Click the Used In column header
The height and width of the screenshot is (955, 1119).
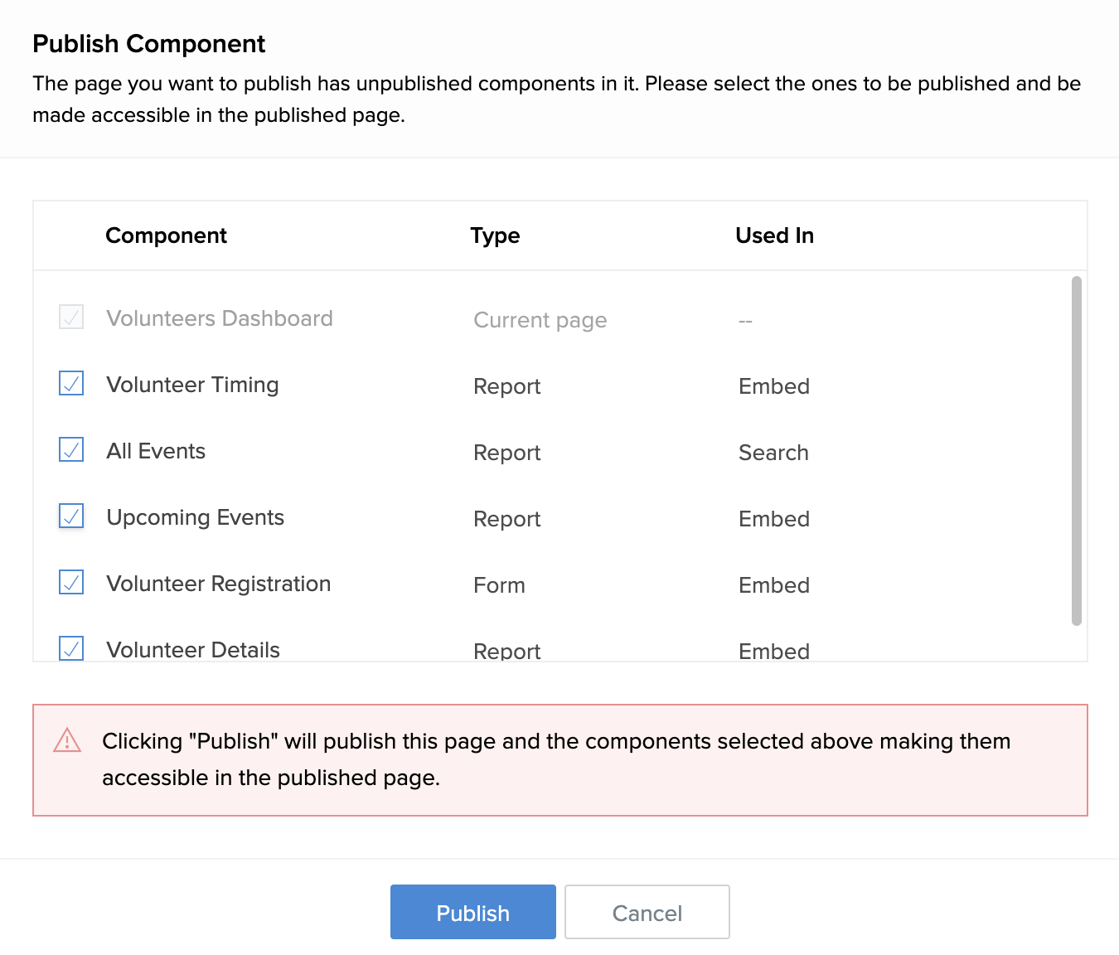[774, 235]
